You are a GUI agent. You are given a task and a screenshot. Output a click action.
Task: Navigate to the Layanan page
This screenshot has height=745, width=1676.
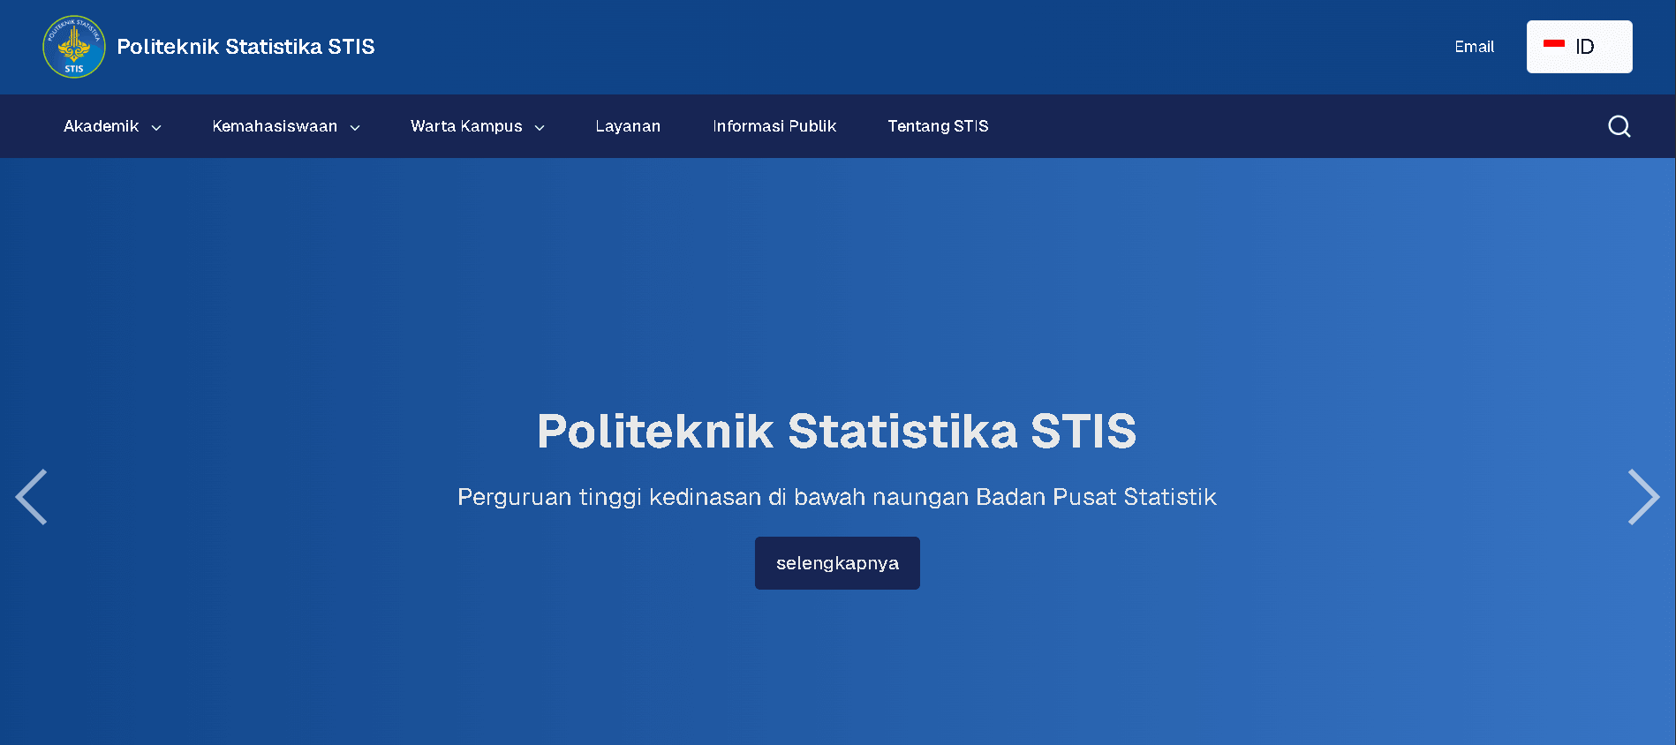click(628, 126)
